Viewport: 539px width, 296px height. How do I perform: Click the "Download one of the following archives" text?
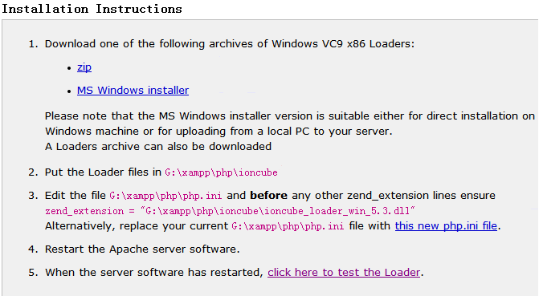(230, 44)
